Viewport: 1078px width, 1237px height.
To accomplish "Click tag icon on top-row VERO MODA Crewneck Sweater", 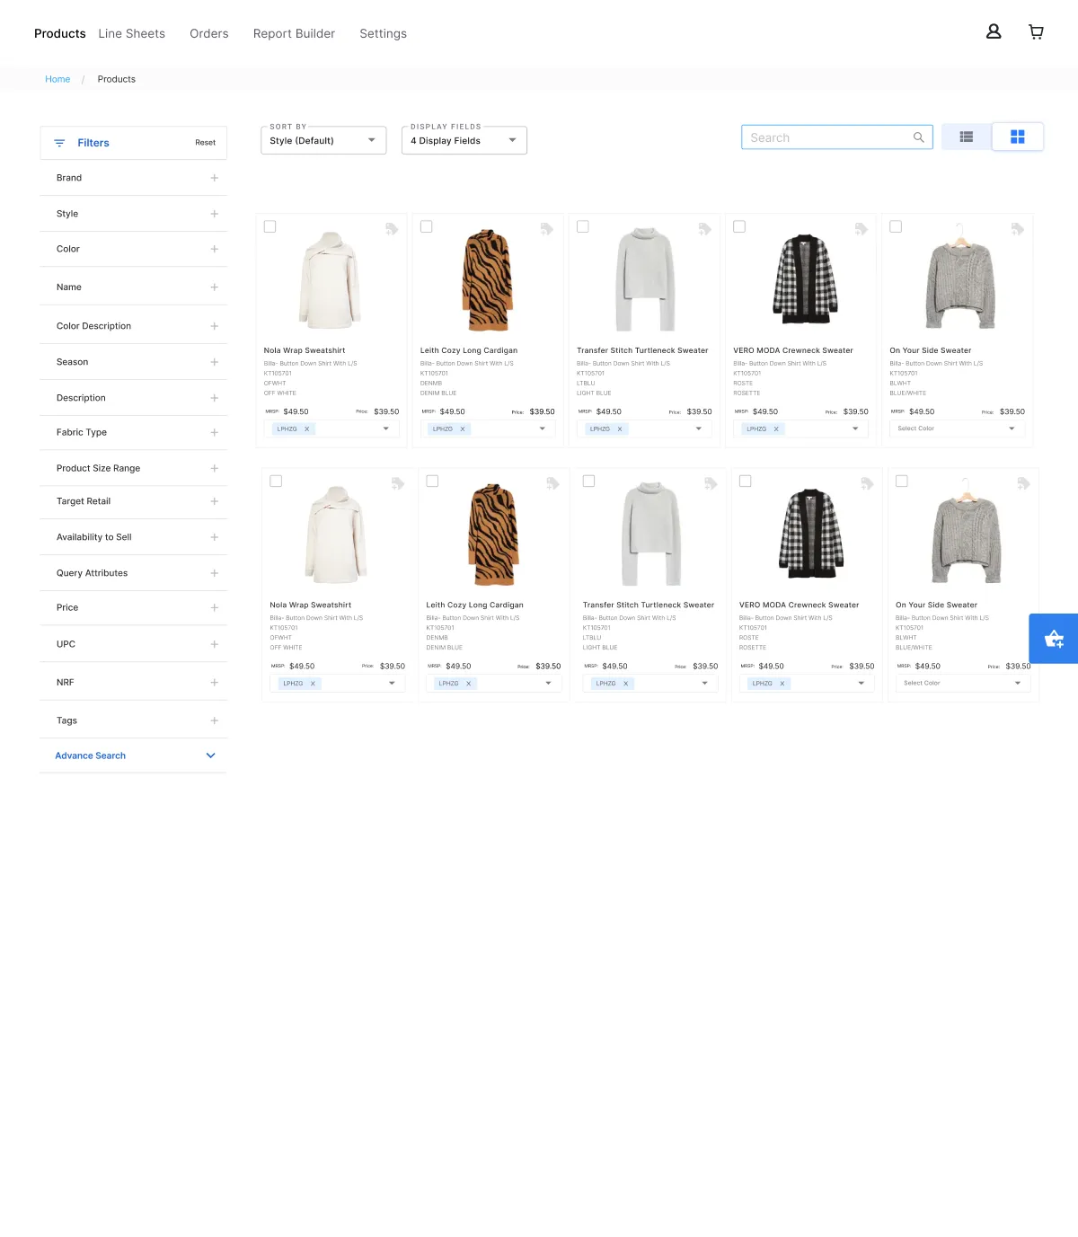I will (x=861, y=229).
